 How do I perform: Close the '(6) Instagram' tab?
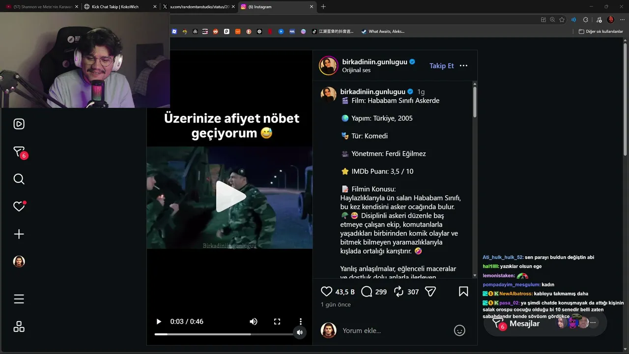pos(312,7)
